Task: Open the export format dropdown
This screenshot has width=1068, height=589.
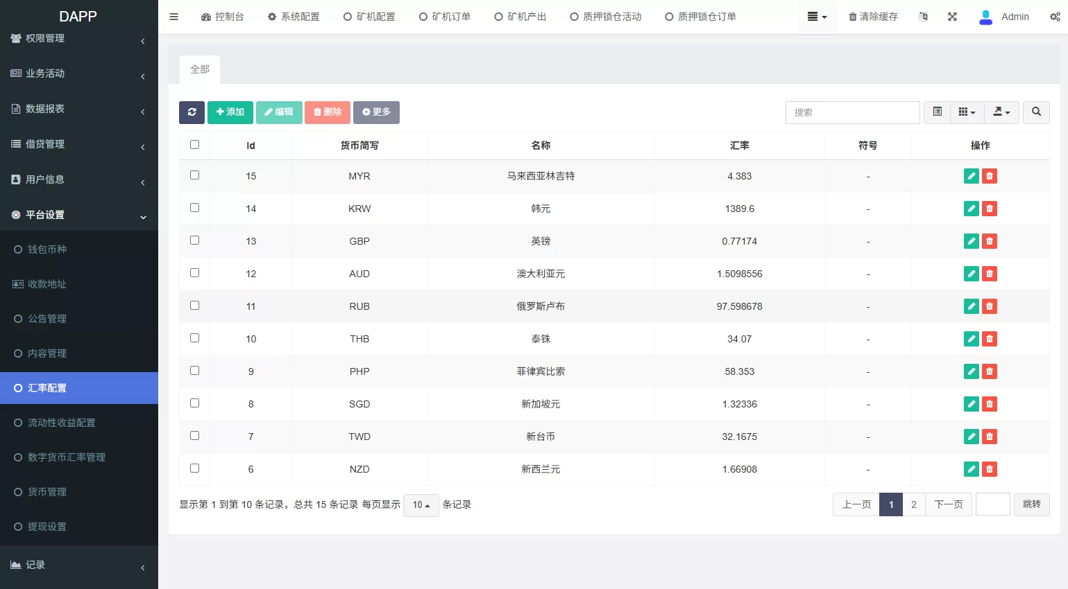Action: coord(1001,112)
